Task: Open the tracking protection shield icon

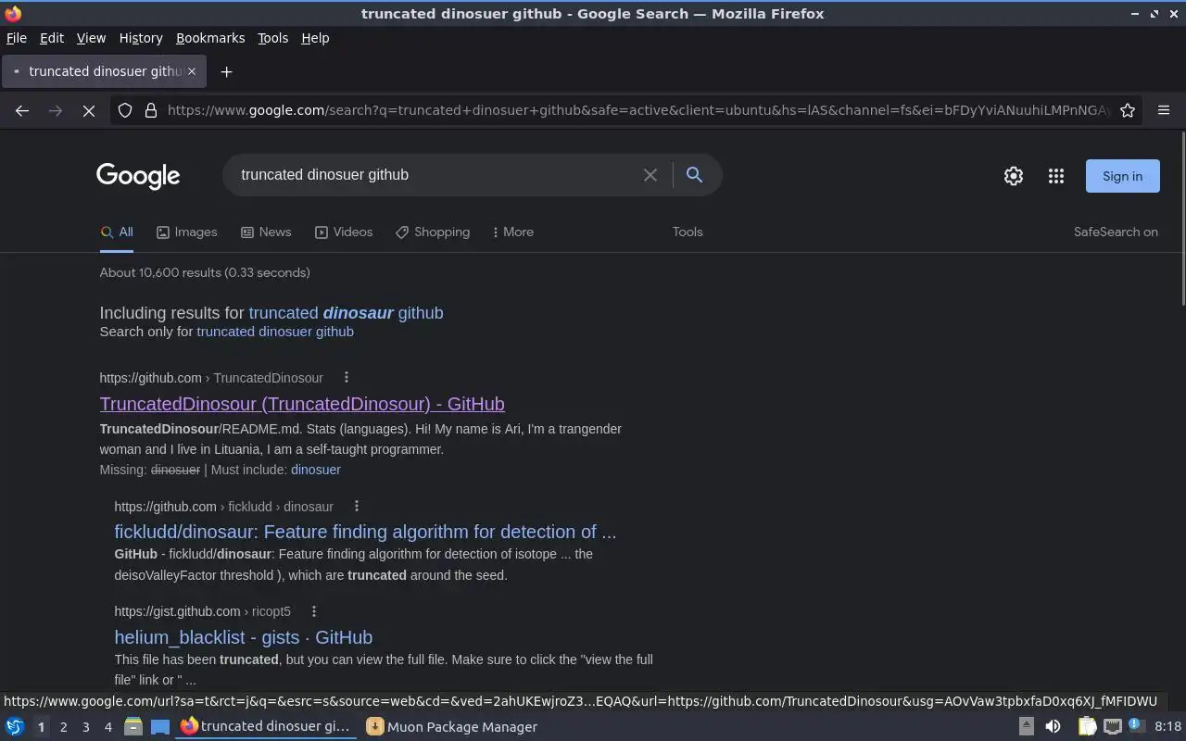Action: [125, 110]
